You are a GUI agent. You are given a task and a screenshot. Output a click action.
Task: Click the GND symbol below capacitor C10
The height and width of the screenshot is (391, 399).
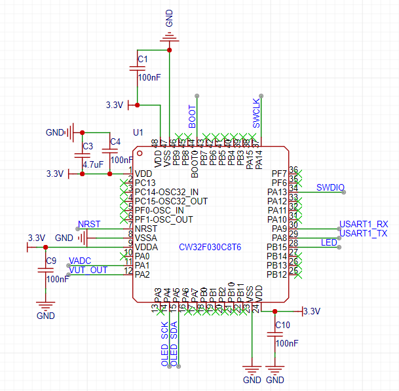(275, 370)
